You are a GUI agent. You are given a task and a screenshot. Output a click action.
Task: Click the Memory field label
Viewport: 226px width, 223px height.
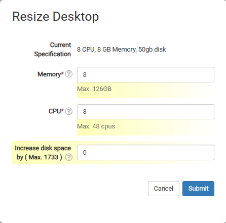click(x=49, y=74)
